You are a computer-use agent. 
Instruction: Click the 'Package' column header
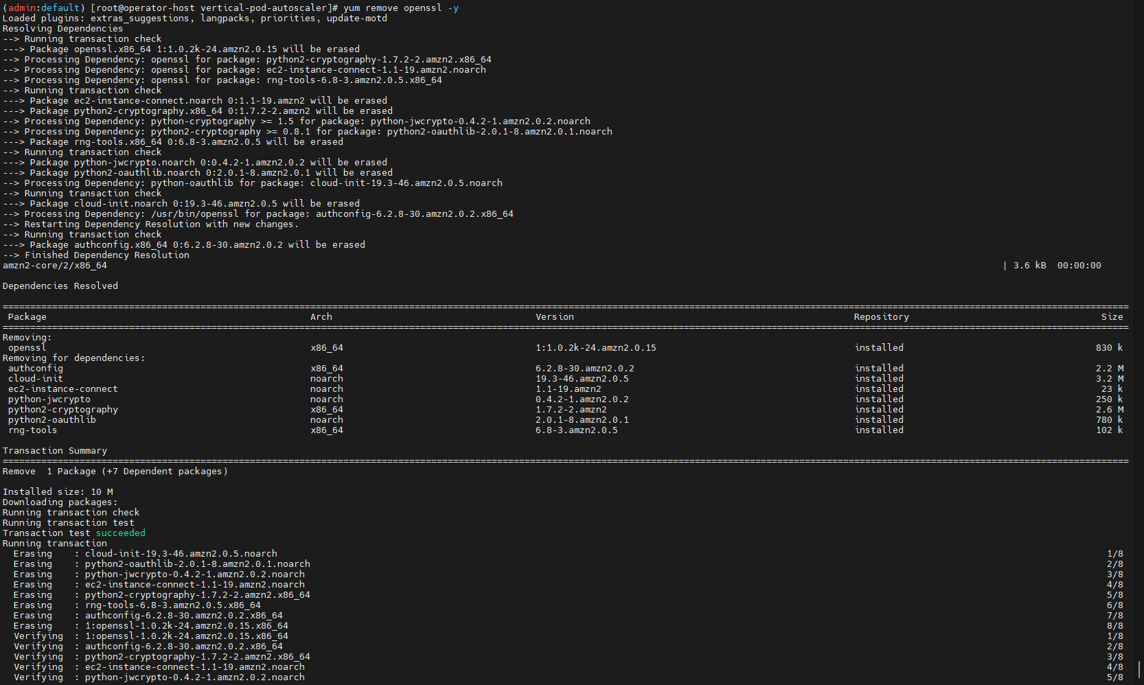coord(27,317)
